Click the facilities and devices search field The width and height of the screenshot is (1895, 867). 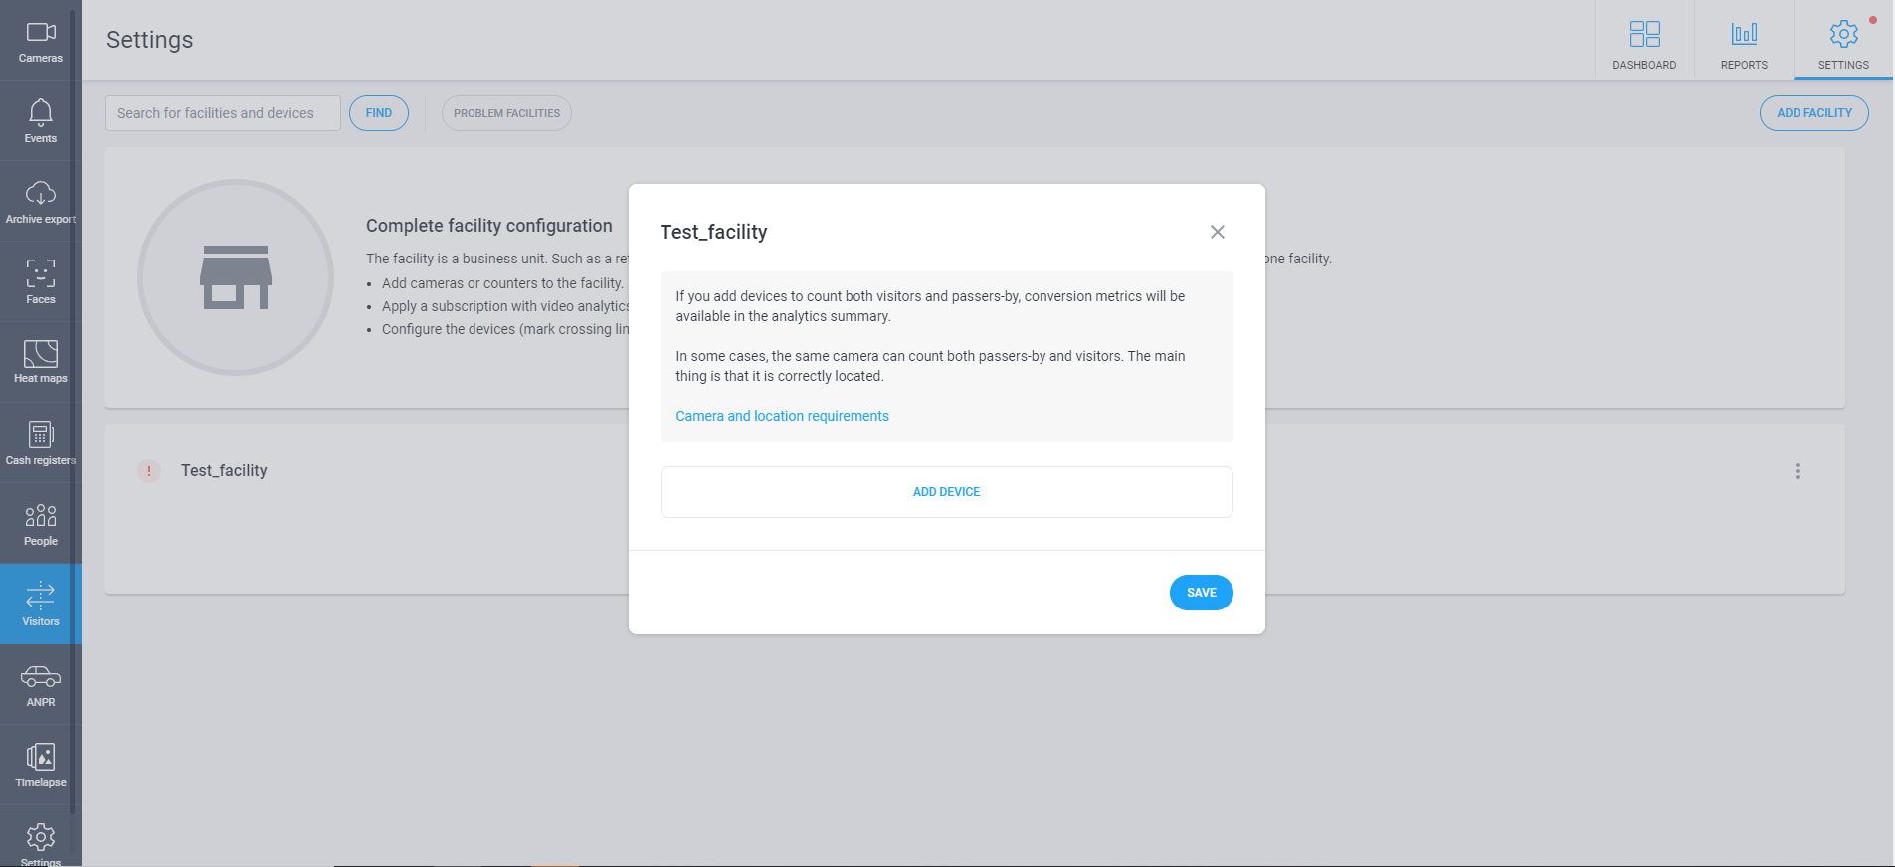[223, 113]
